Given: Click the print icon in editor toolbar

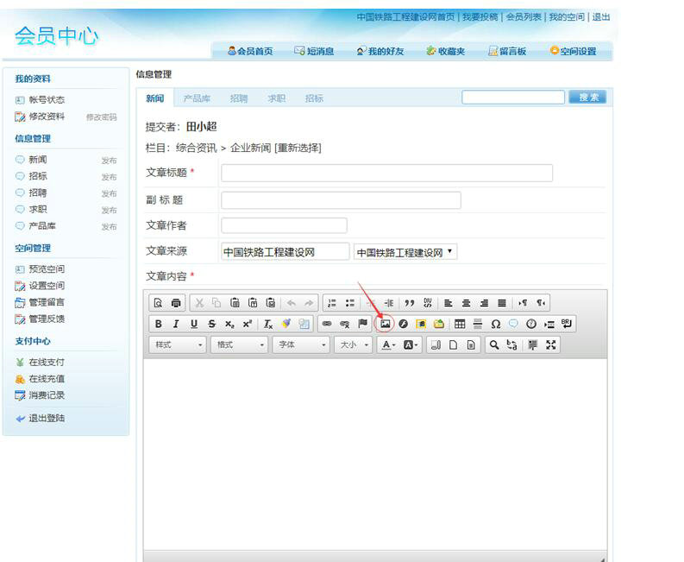Looking at the screenshot, I should click(176, 303).
